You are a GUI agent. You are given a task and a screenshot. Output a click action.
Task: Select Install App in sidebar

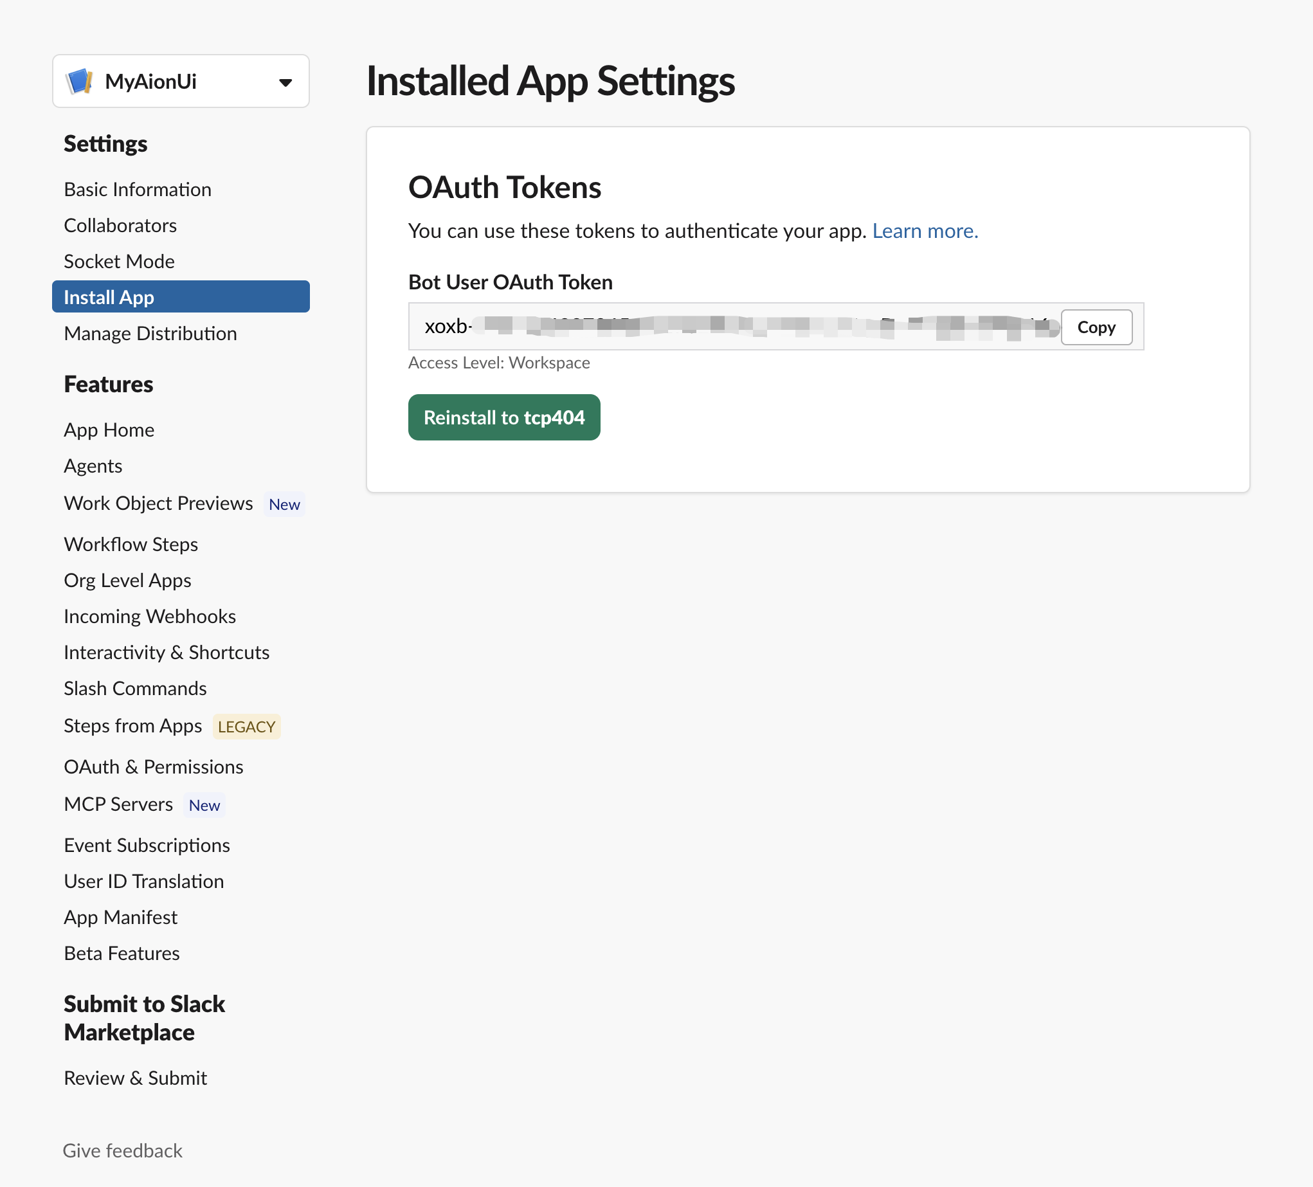pyautogui.click(x=181, y=297)
